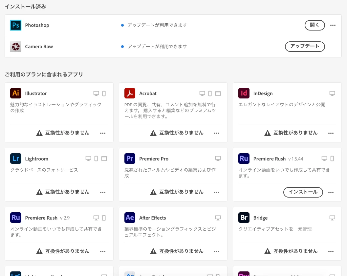Click the Camera Raw aperture icon
The height and width of the screenshot is (276, 347).
point(16,47)
